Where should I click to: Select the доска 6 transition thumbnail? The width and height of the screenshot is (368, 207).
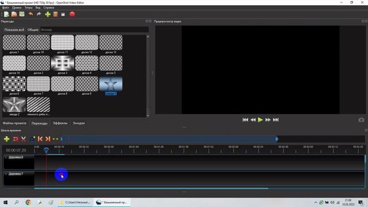14,84
